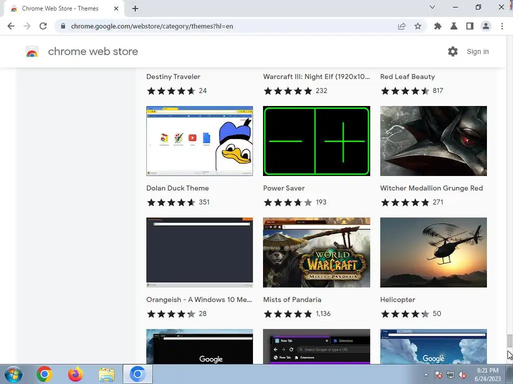Viewport: 513px width, 384px height.
Task: Open the purple New Tab theme thumbnail
Action: (317, 346)
